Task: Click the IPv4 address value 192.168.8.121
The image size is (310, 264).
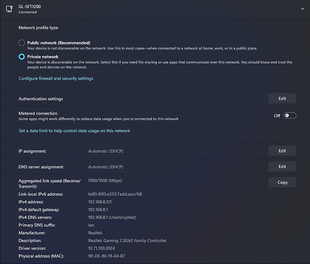Action: point(100,202)
